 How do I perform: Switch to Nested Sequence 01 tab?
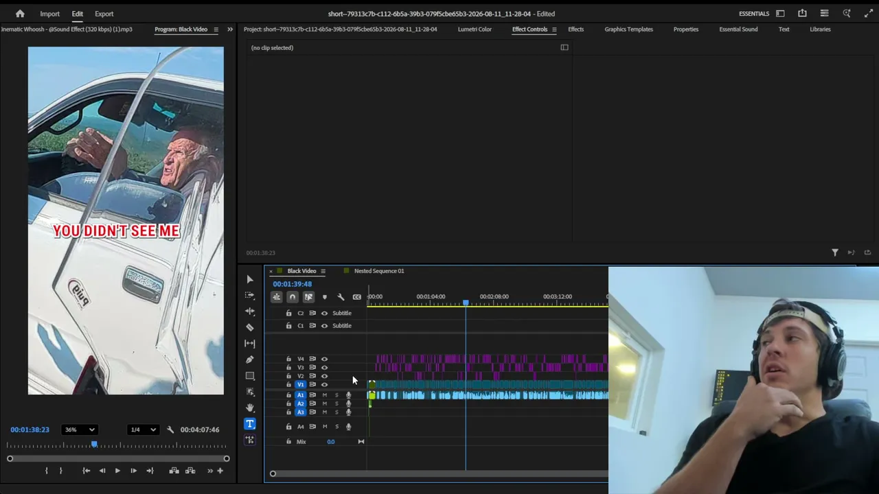point(379,271)
